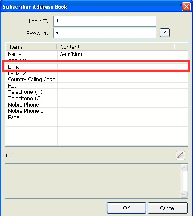Click the pencil edit note icon

[180, 155]
